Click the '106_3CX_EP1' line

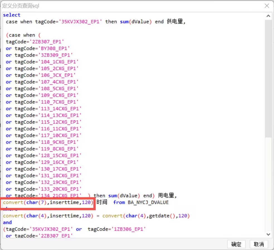point(41,75)
